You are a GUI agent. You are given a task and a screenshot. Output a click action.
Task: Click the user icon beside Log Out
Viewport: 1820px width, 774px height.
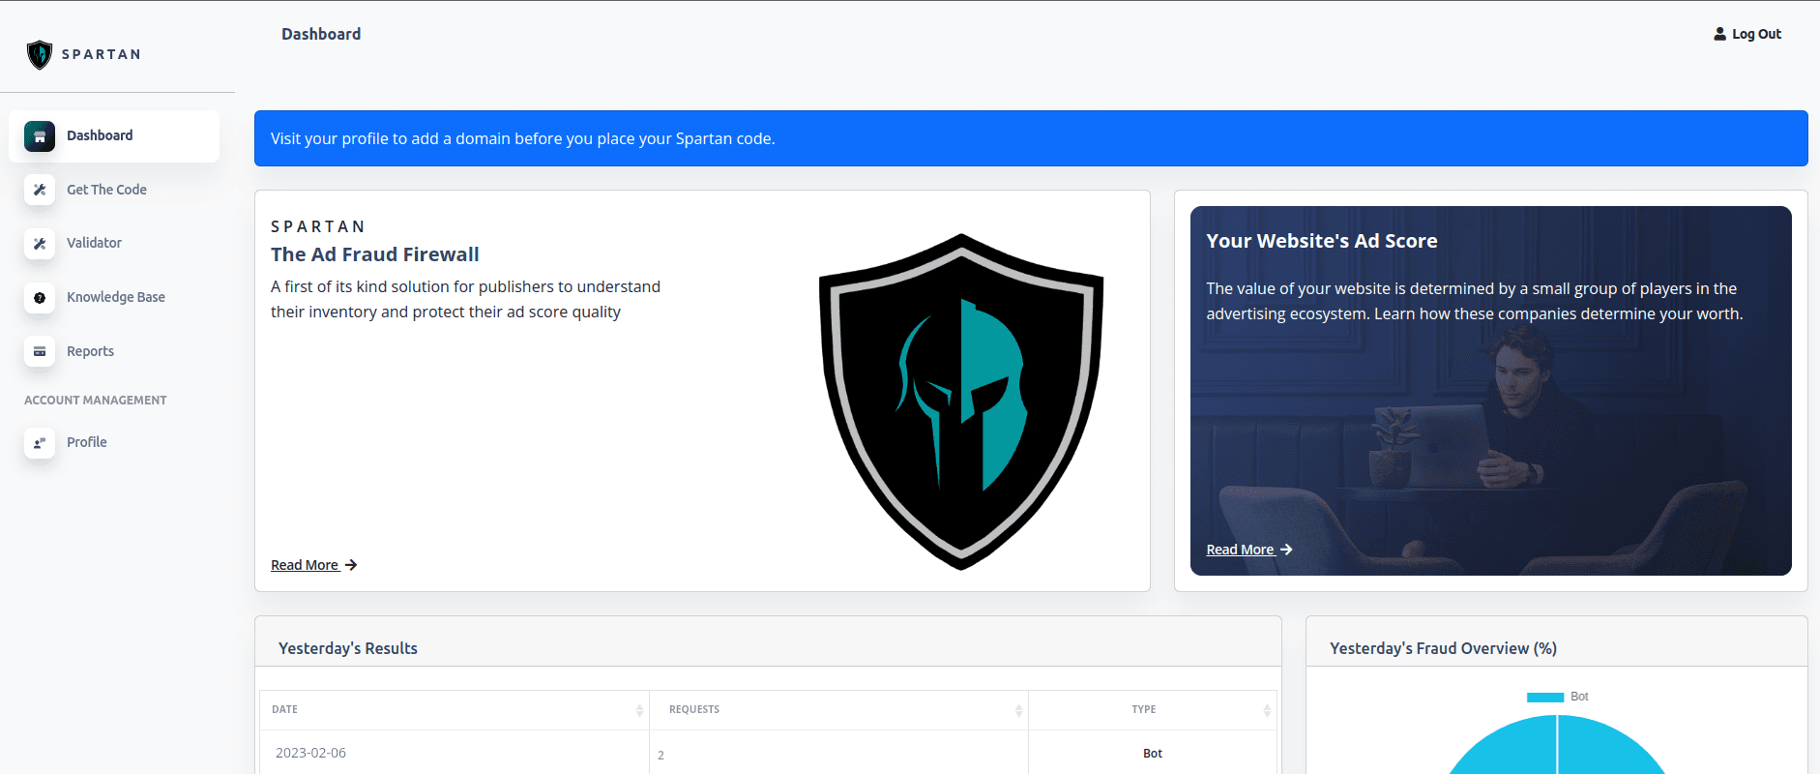click(1719, 34)
